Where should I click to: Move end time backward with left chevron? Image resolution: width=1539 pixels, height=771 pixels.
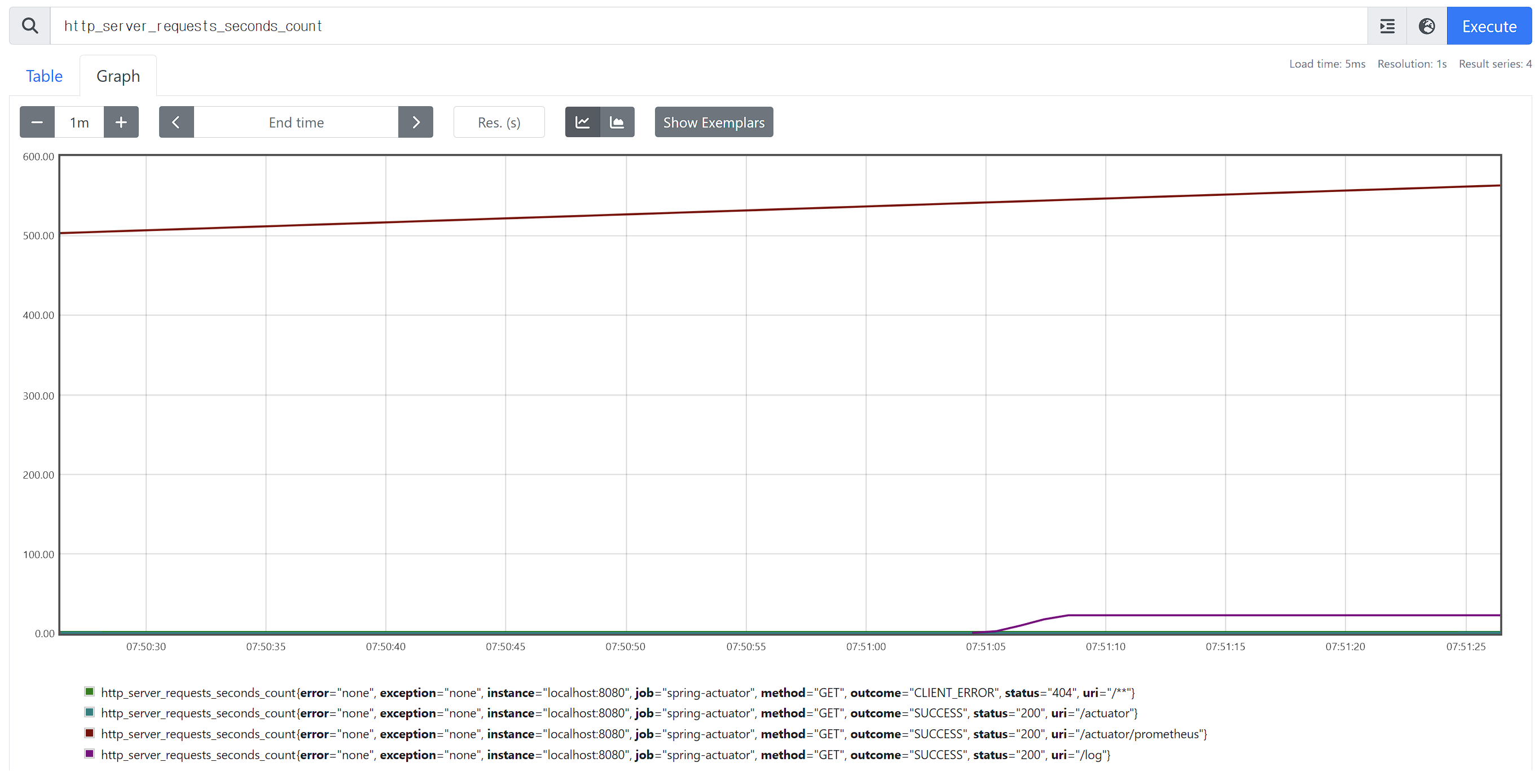pyautogui.click(x=175, y=122)
